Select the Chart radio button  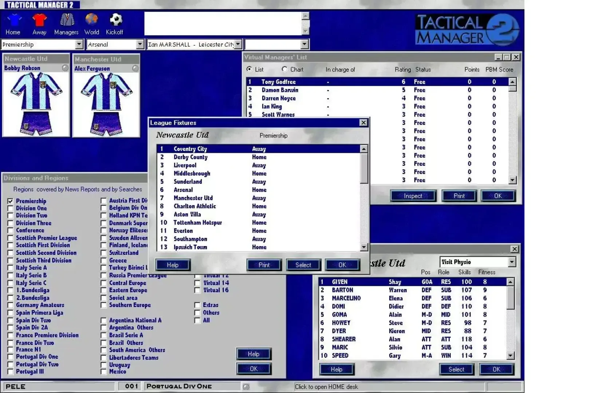pyautogui.click(x=284, y=69)
